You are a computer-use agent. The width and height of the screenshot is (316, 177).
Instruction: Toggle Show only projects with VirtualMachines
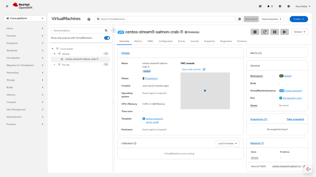[107, 38]
